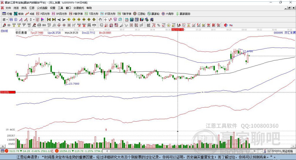Open the 资讯 menu
Screen dimensions: 296x160
[24, 8]
